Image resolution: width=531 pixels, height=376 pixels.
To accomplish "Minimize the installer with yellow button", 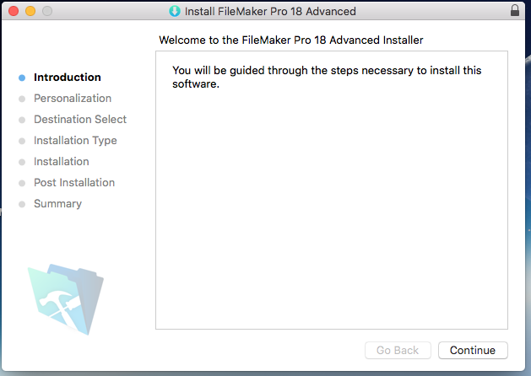I will 30,11.
